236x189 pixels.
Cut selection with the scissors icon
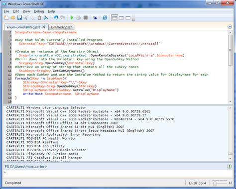[26, 17]
